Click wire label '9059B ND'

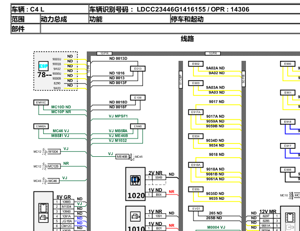[215, 126]
